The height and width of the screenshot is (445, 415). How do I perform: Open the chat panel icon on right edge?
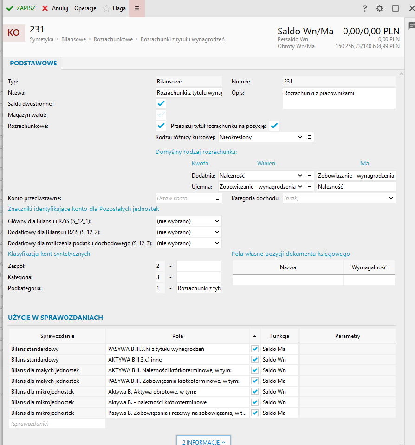[x=411, y=25]
